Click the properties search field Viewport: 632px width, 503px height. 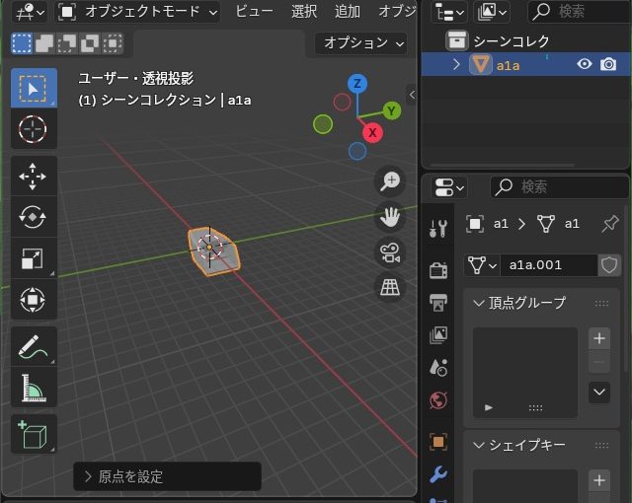[x=560, y=187]
